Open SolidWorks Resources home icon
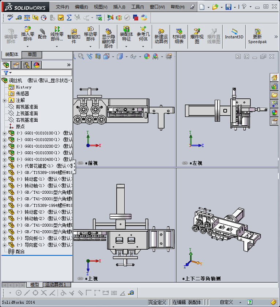The width and height of the screenshot is (280, 307). pos(274,78)
